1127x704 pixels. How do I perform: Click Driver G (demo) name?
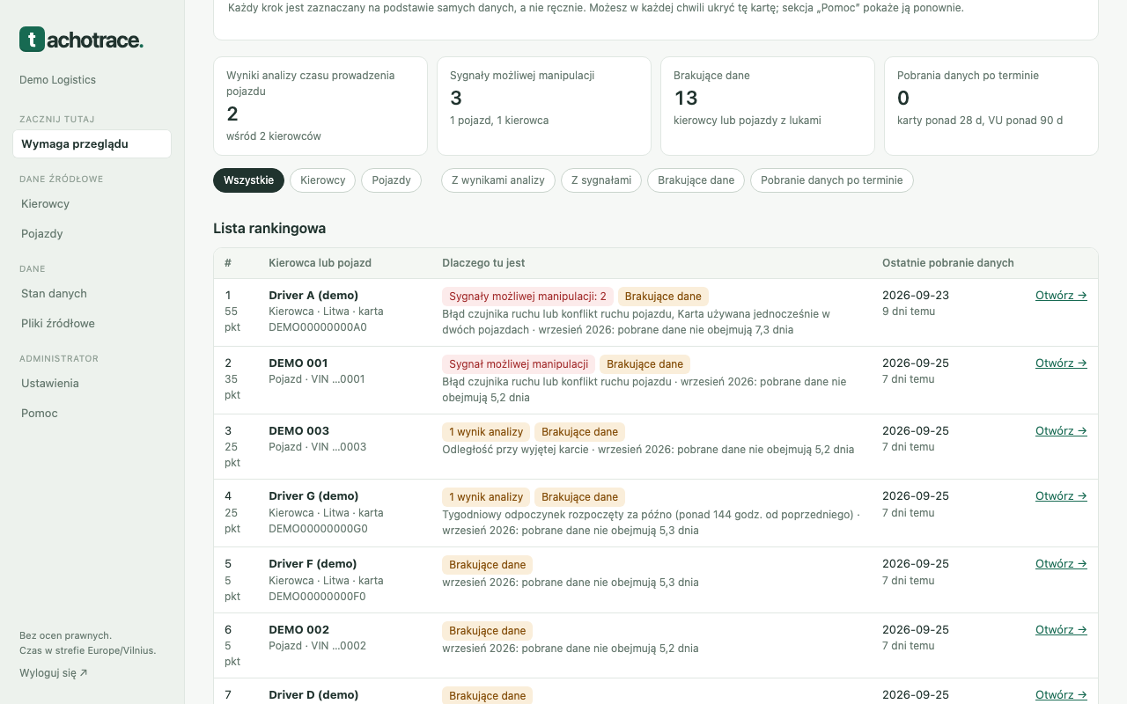(x=314, y=496)
